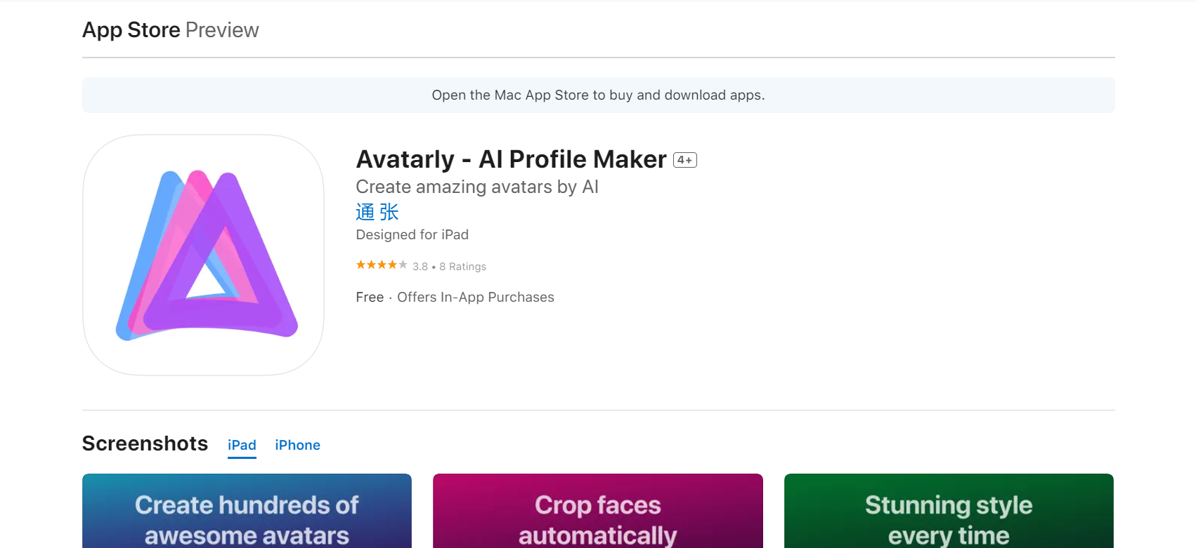This screenshot has width=1196, height=548.
Task: Click the Offers In-App Purchases text
Action: (476, 297)
